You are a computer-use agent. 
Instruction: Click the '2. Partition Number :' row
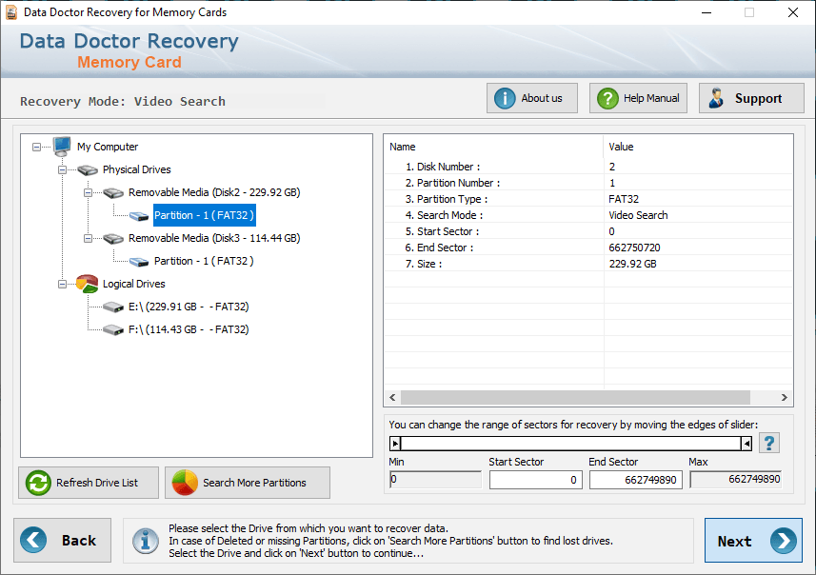tap(588, 183)
